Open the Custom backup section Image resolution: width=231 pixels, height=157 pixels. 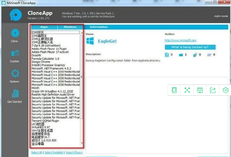pos(15,56)
